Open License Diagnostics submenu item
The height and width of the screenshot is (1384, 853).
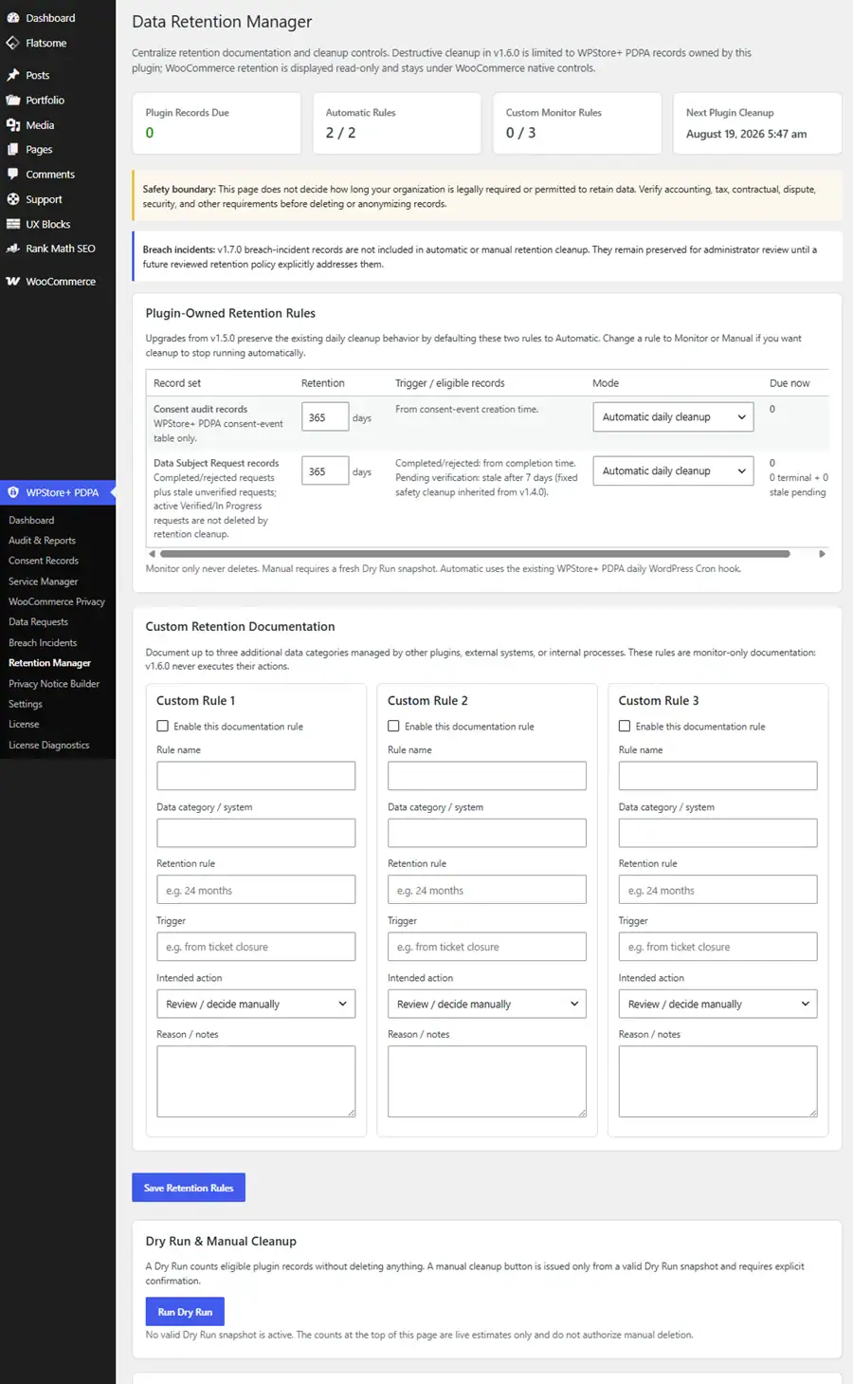point(49,745)
